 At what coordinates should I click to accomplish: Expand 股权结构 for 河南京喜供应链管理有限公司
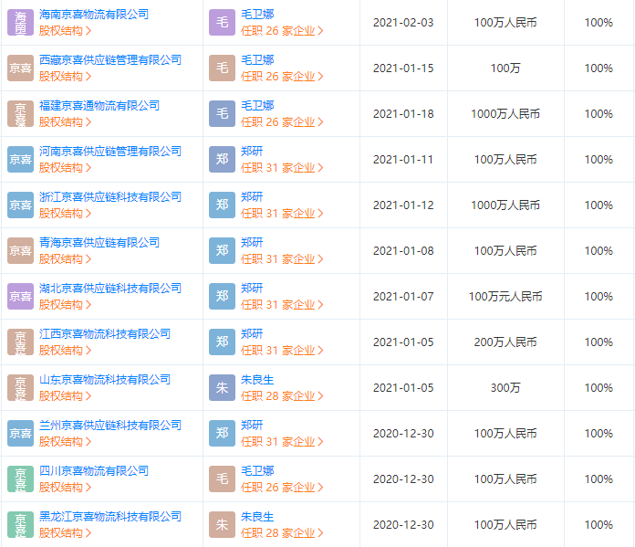click(x=65, y=168)
